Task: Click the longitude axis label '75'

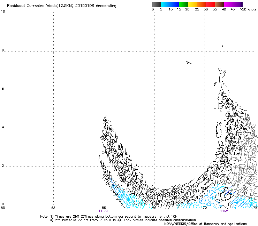Action: 255,208
